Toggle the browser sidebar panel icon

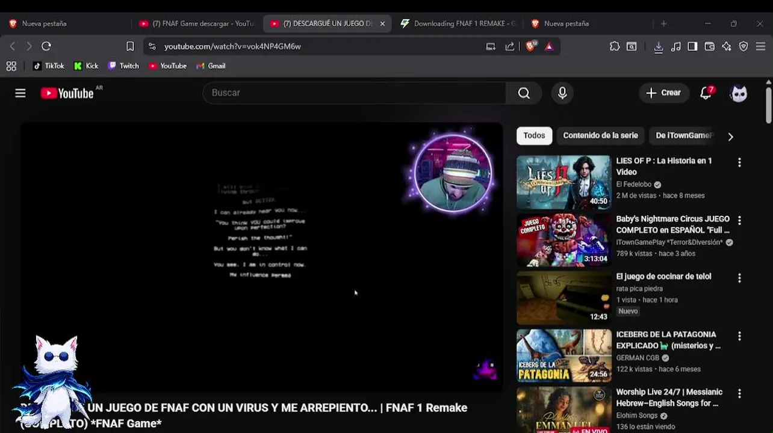(x=693, y=46)
